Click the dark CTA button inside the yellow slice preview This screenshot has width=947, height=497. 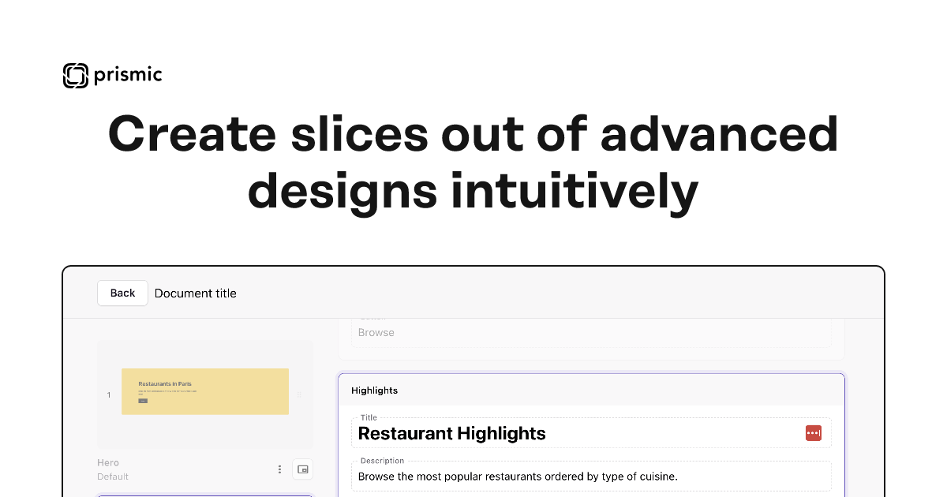point(142,402)
